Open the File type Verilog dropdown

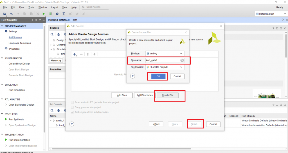pyautogui.click(x=165, y=54)
